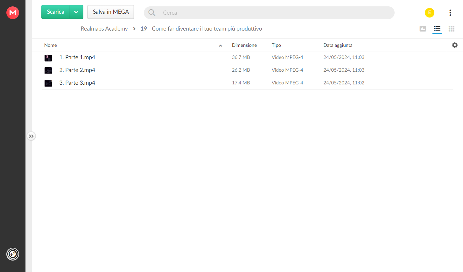Sort by the Data aggiunta column header
The height and width of the screenshot is (272, 463).
338,45
